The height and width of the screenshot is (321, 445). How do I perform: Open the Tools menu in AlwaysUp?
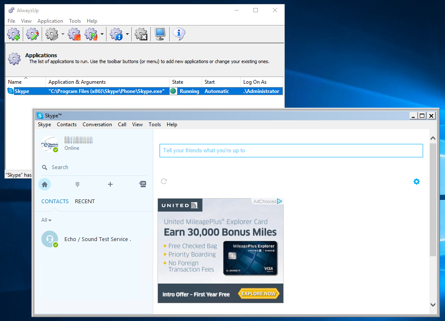click(x=75, y=21)
